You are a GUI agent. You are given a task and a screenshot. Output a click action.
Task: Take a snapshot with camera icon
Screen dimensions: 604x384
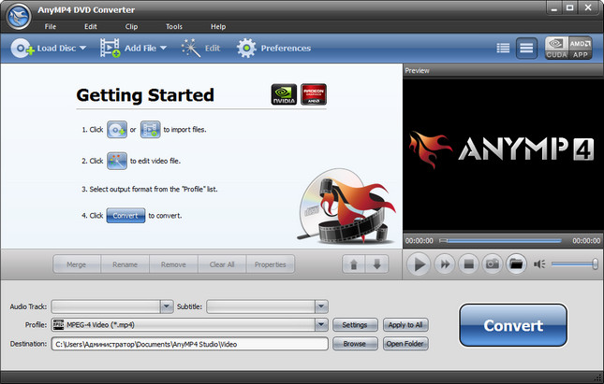click(x=493, y=264)
